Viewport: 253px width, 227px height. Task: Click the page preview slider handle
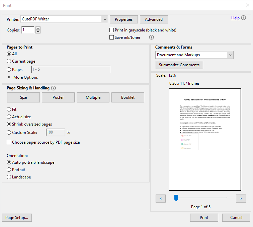point(176,198)
